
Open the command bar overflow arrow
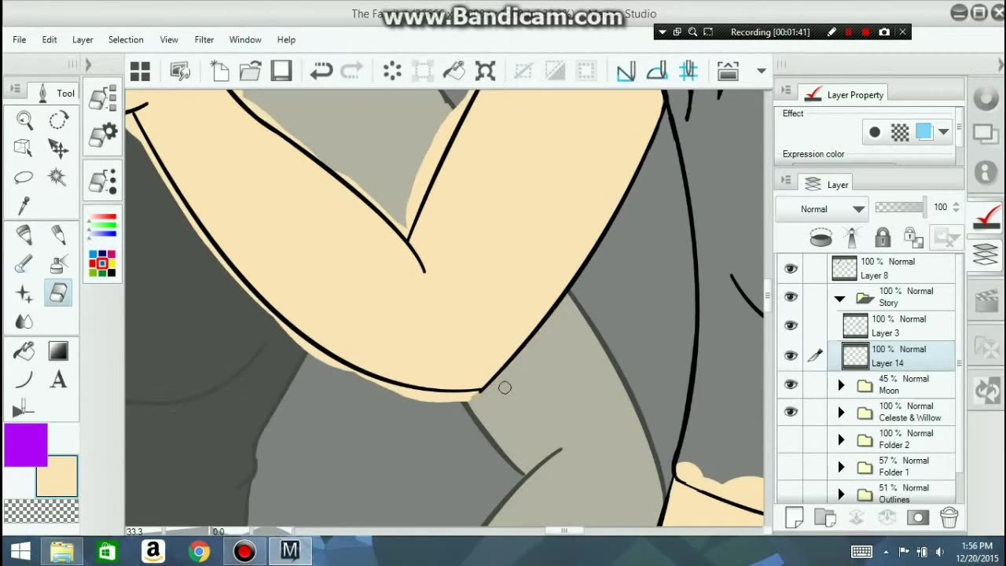(x=761, y=72)
